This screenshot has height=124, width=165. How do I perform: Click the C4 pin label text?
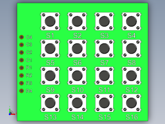(29, 37)
